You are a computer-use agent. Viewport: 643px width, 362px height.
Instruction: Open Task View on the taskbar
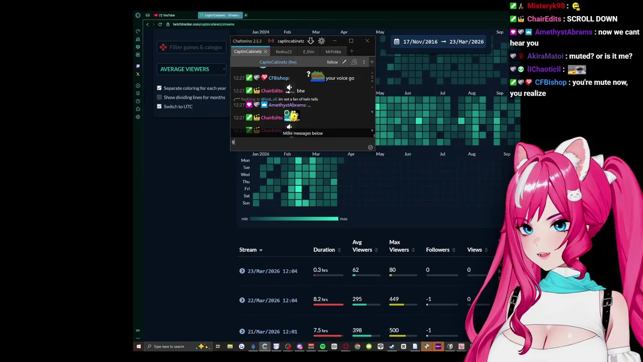pyautogui.click(x=218, y=346)
